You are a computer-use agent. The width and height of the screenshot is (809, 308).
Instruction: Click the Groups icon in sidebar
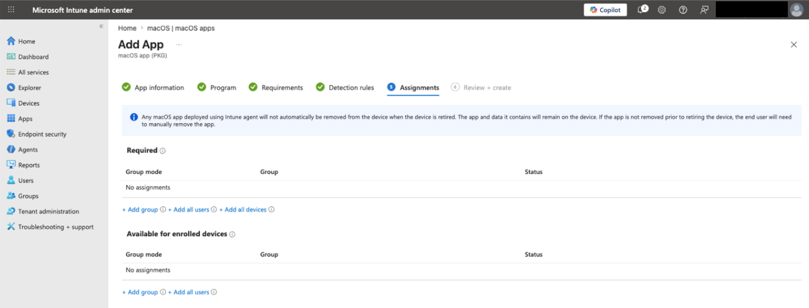(11, 196)
